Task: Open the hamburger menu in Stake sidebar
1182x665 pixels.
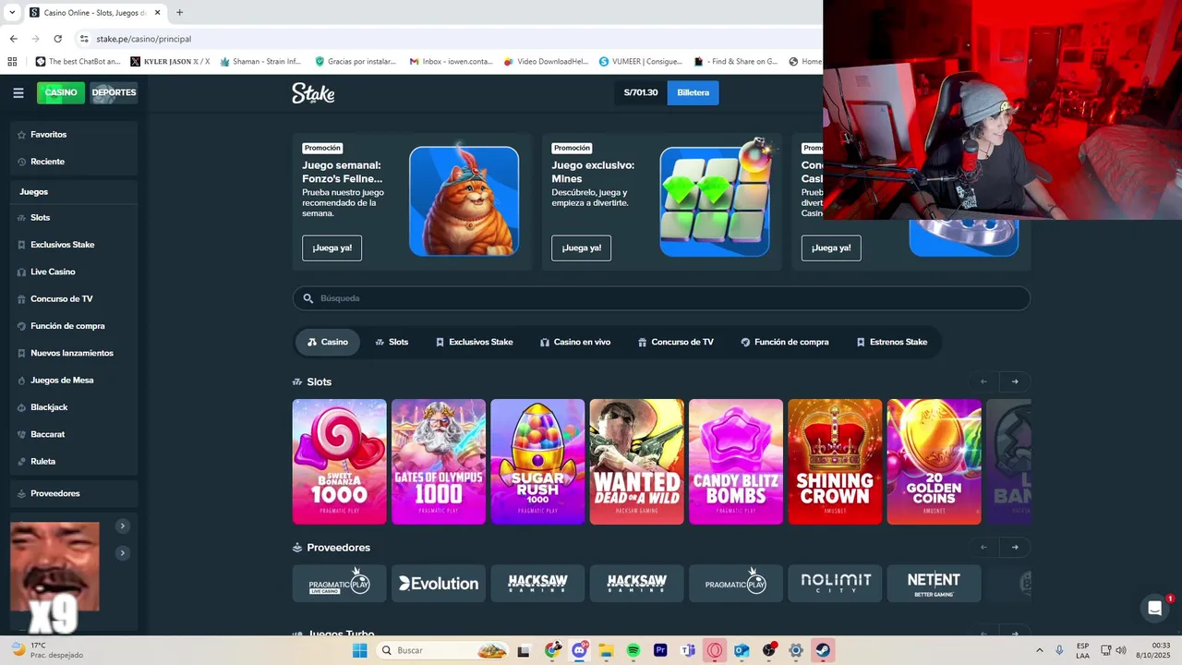Action: pyautogui.click(x=18, y=92)
